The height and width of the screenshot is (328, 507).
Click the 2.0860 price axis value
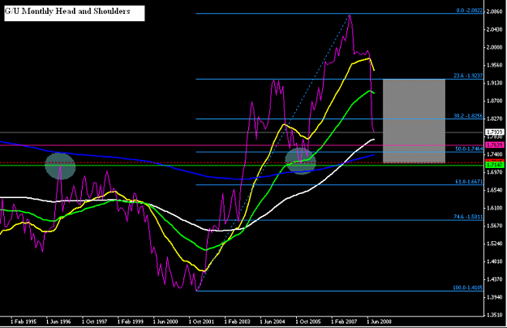pos(494,11)
